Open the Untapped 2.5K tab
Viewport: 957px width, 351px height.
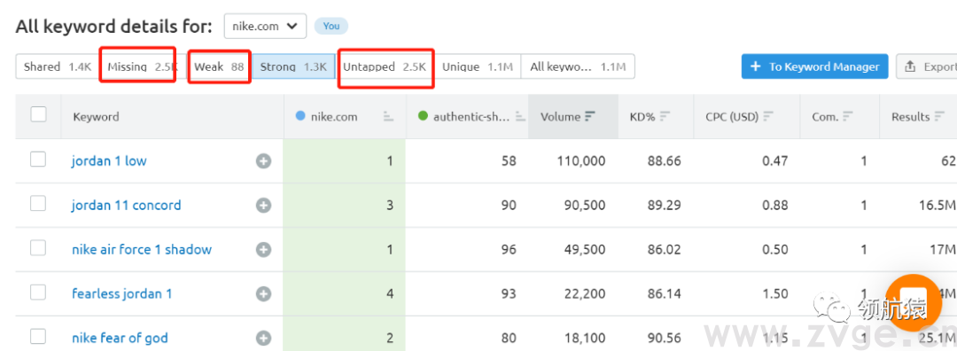coord(385,67)
